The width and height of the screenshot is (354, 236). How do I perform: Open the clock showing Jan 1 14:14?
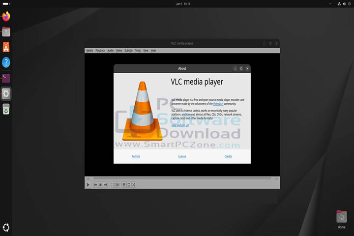tap(183, 4)
